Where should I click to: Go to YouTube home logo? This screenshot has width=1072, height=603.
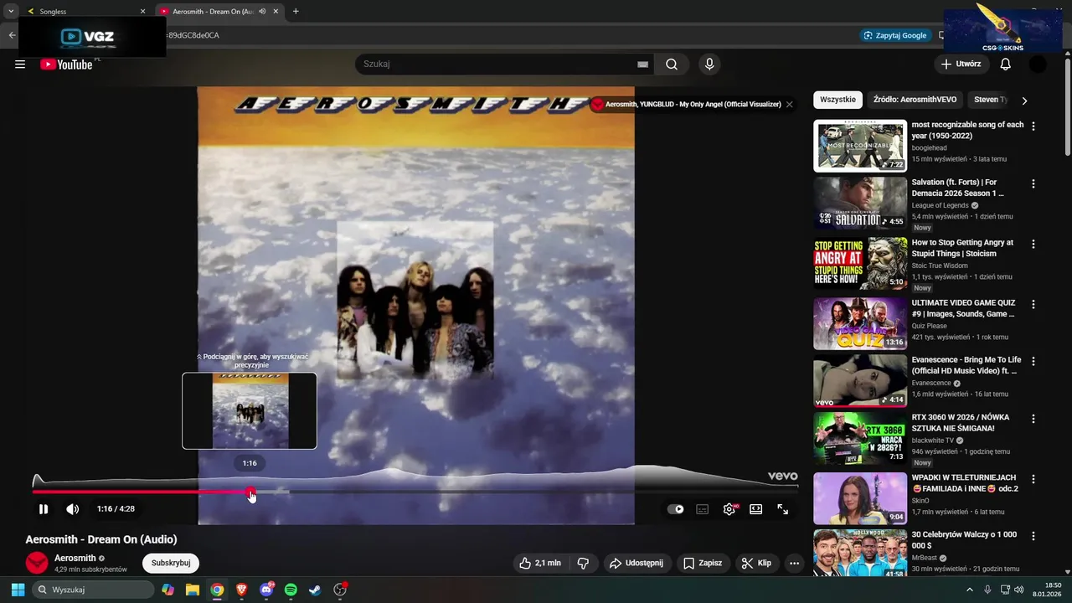point(66,64)
